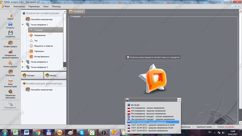The width and height of the screenshot is (242, 136).
Task: Open the База анализаторов icon
Action: click(x=10, y=81)
